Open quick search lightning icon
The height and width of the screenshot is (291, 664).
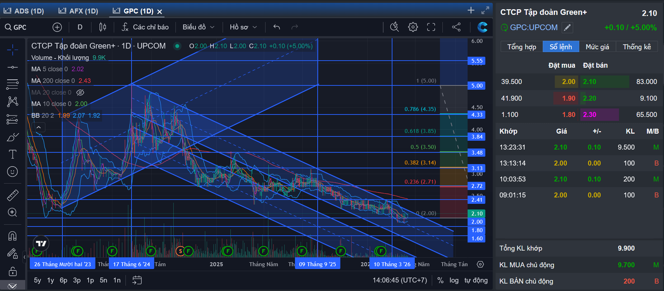395,27
